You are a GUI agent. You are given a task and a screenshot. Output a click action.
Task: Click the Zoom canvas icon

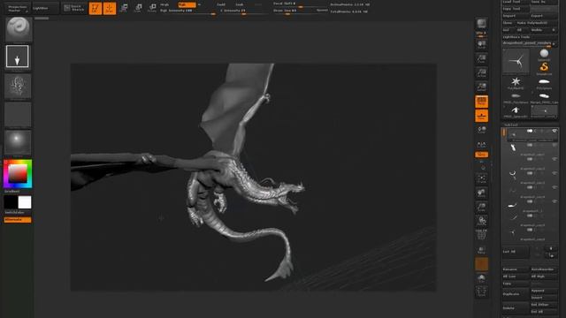click(481, 59)
